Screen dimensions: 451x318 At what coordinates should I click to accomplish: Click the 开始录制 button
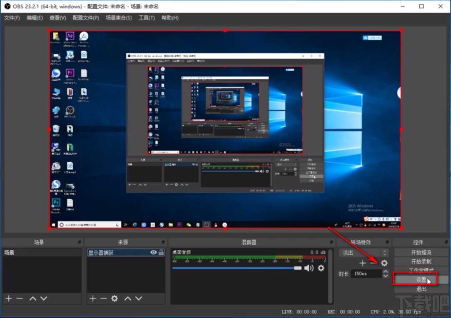[421, 261]
